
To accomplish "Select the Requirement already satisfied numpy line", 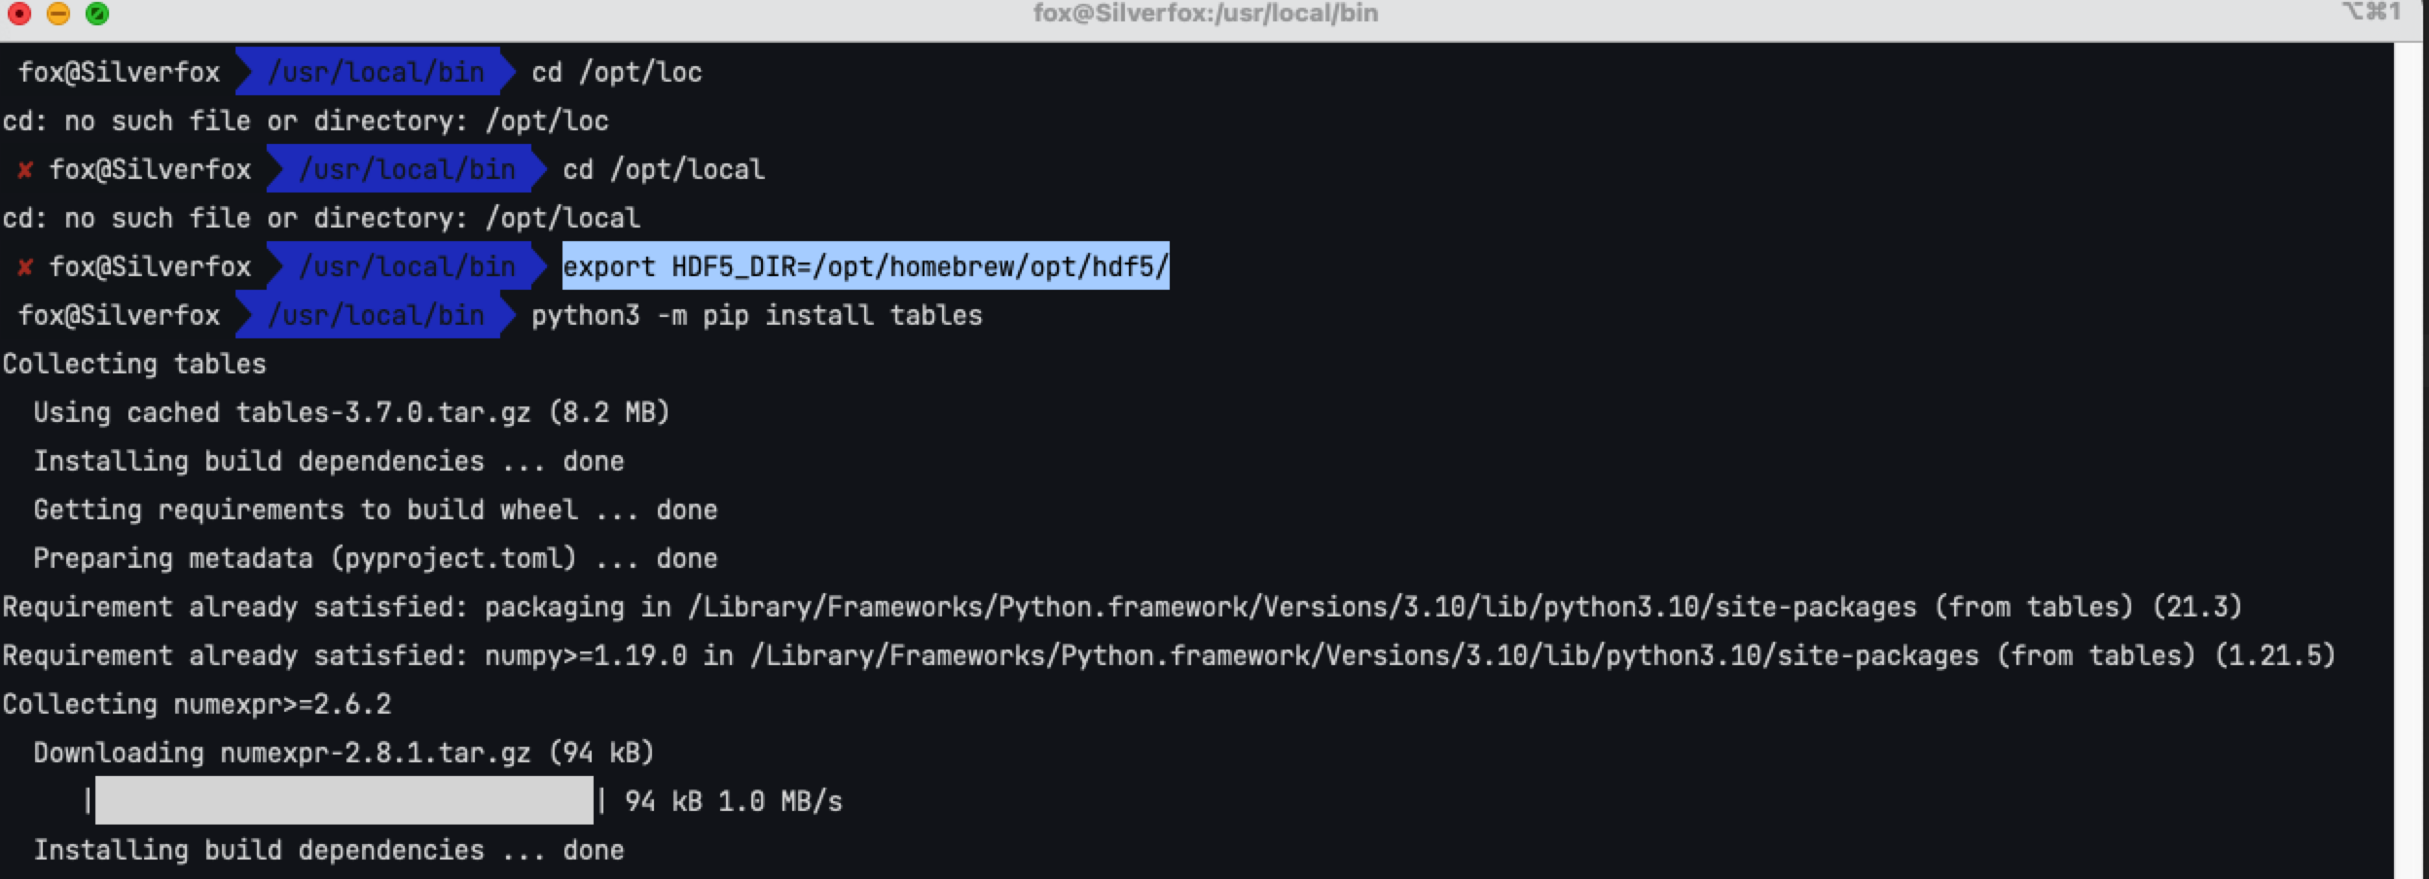I will 1168,655.
